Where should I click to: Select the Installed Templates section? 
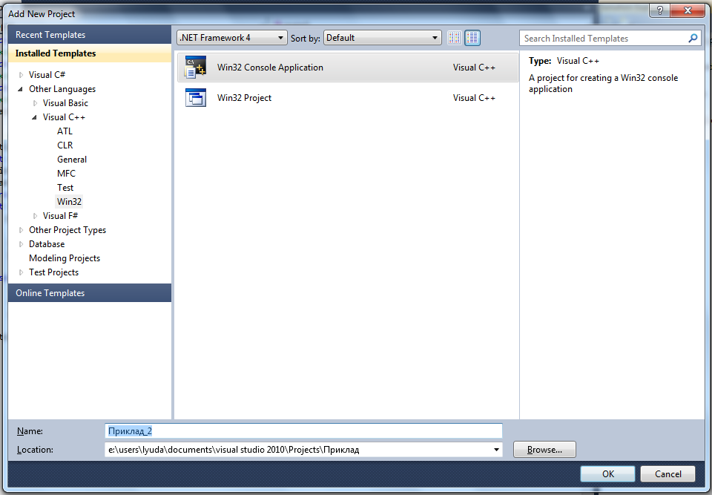90,53
